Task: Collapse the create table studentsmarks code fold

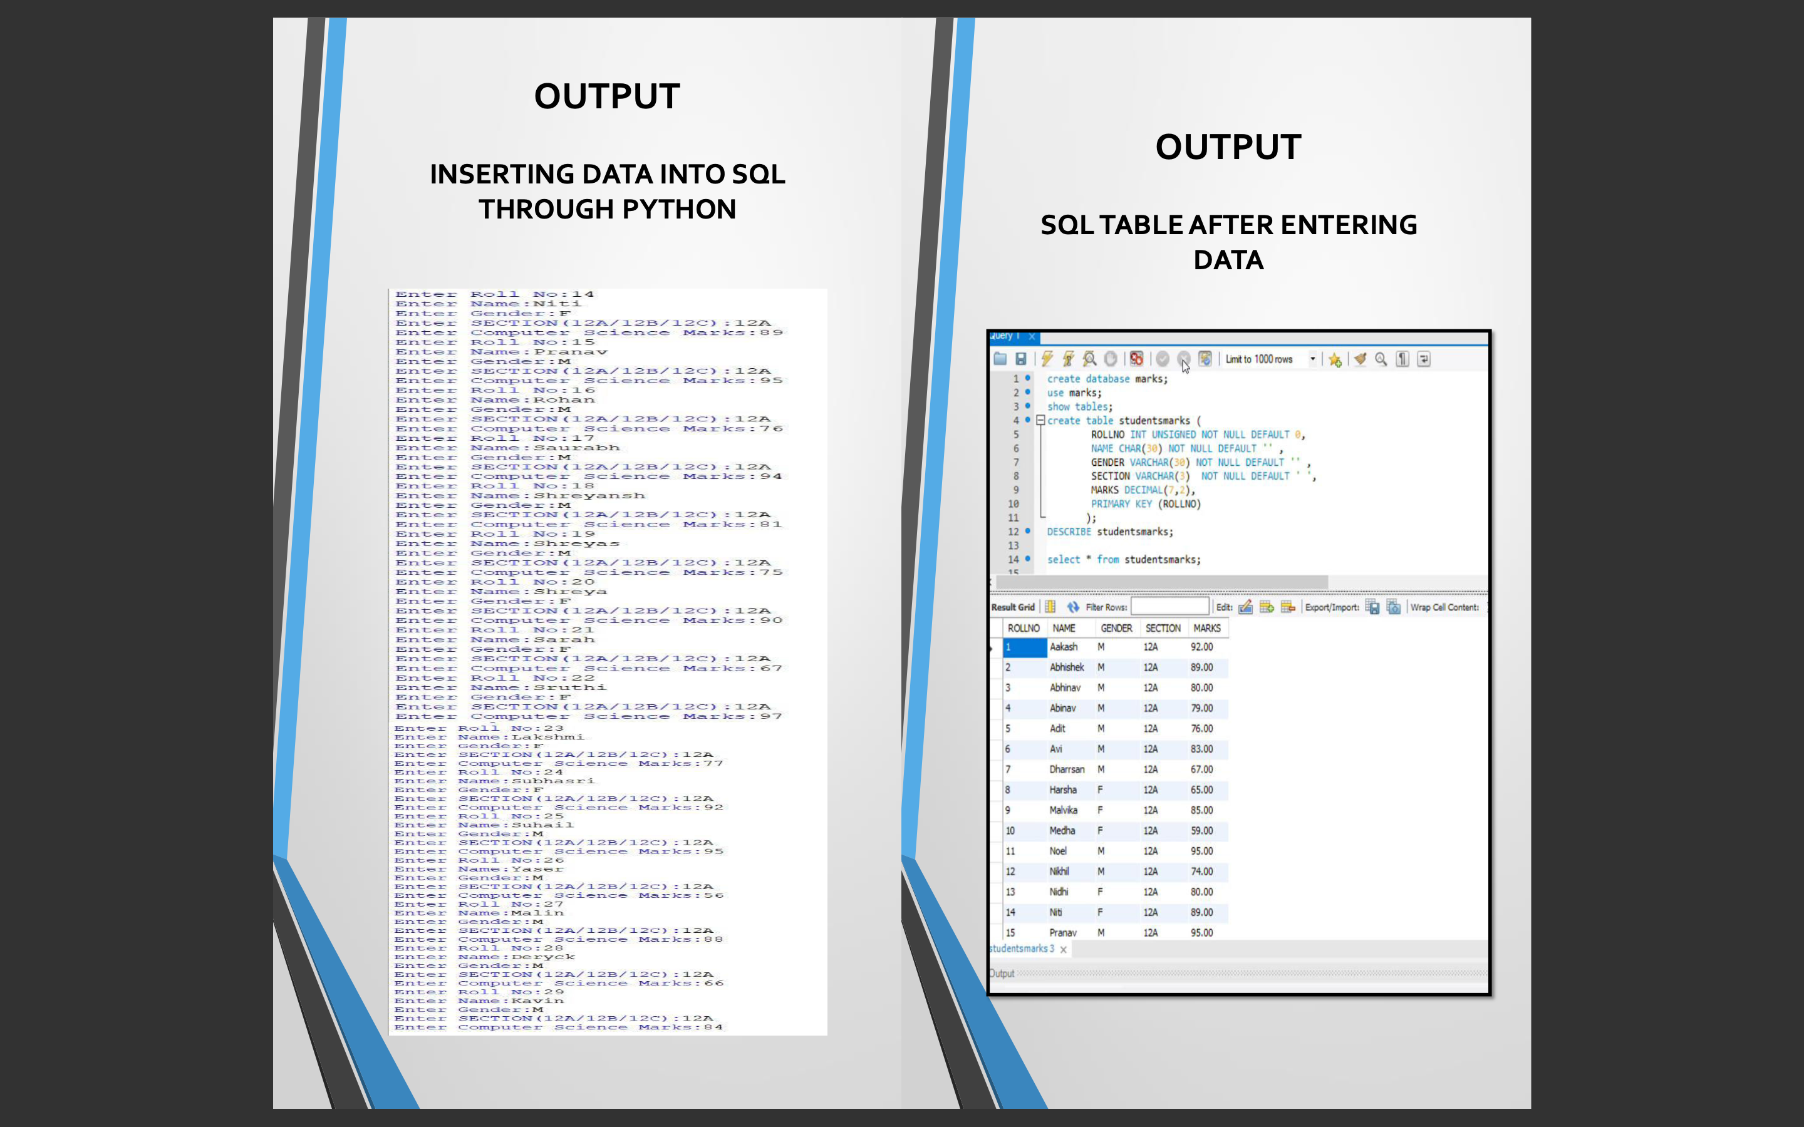Action: point(1040,420)
